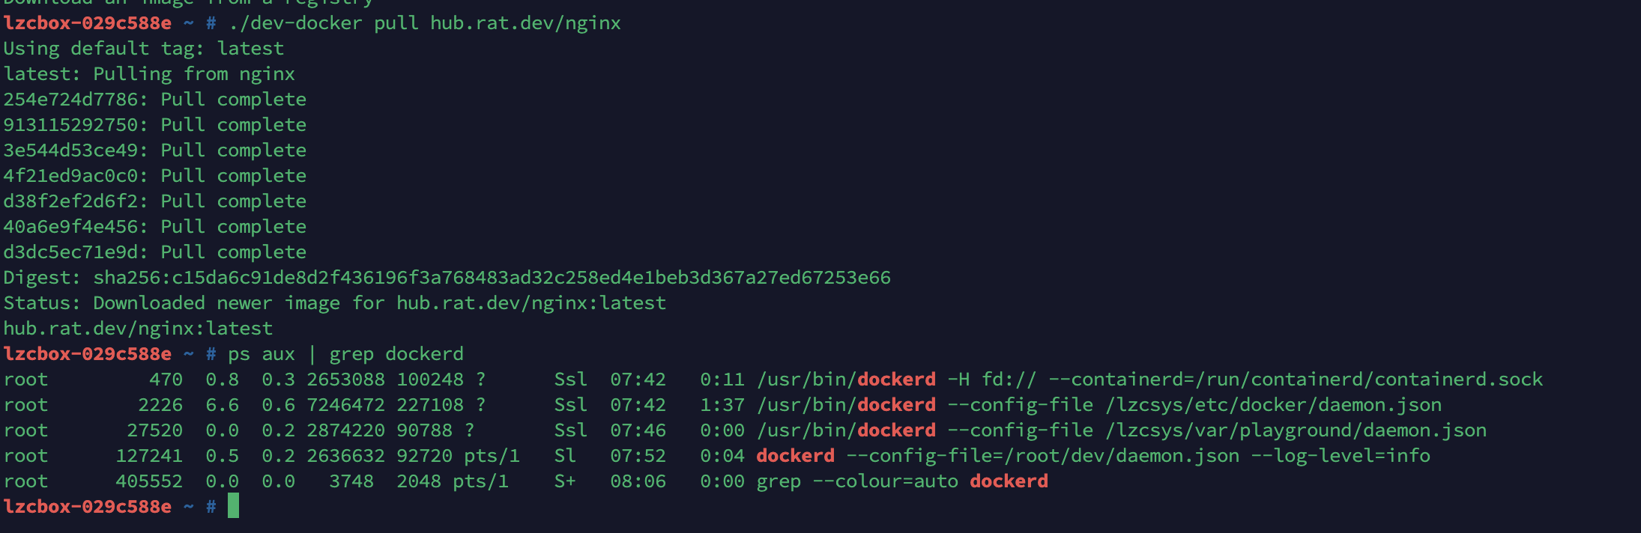Click the 'ps aux | grep dockerd' command
Image resolution: width=1641 pixels, height=533 pixels.
click(x=345, y=354)
